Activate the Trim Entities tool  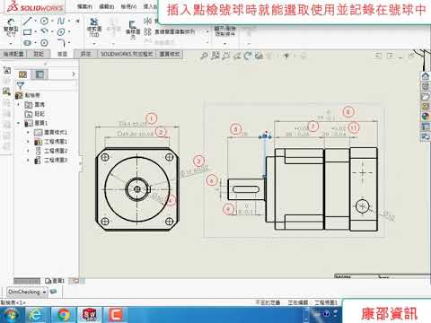click(94, 28)
